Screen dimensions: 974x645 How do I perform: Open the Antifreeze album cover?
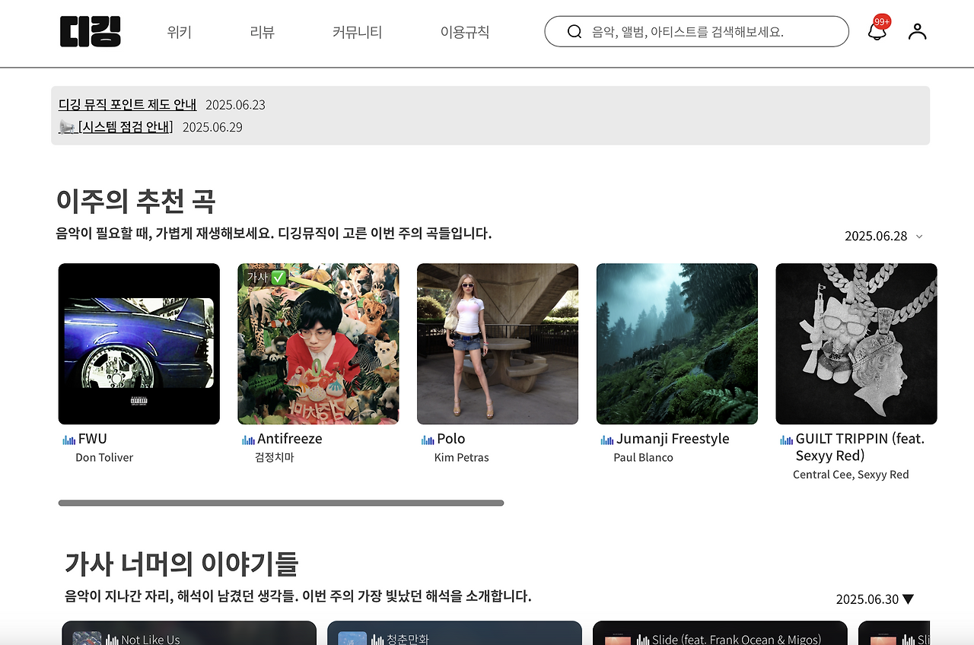pos(318,344)
